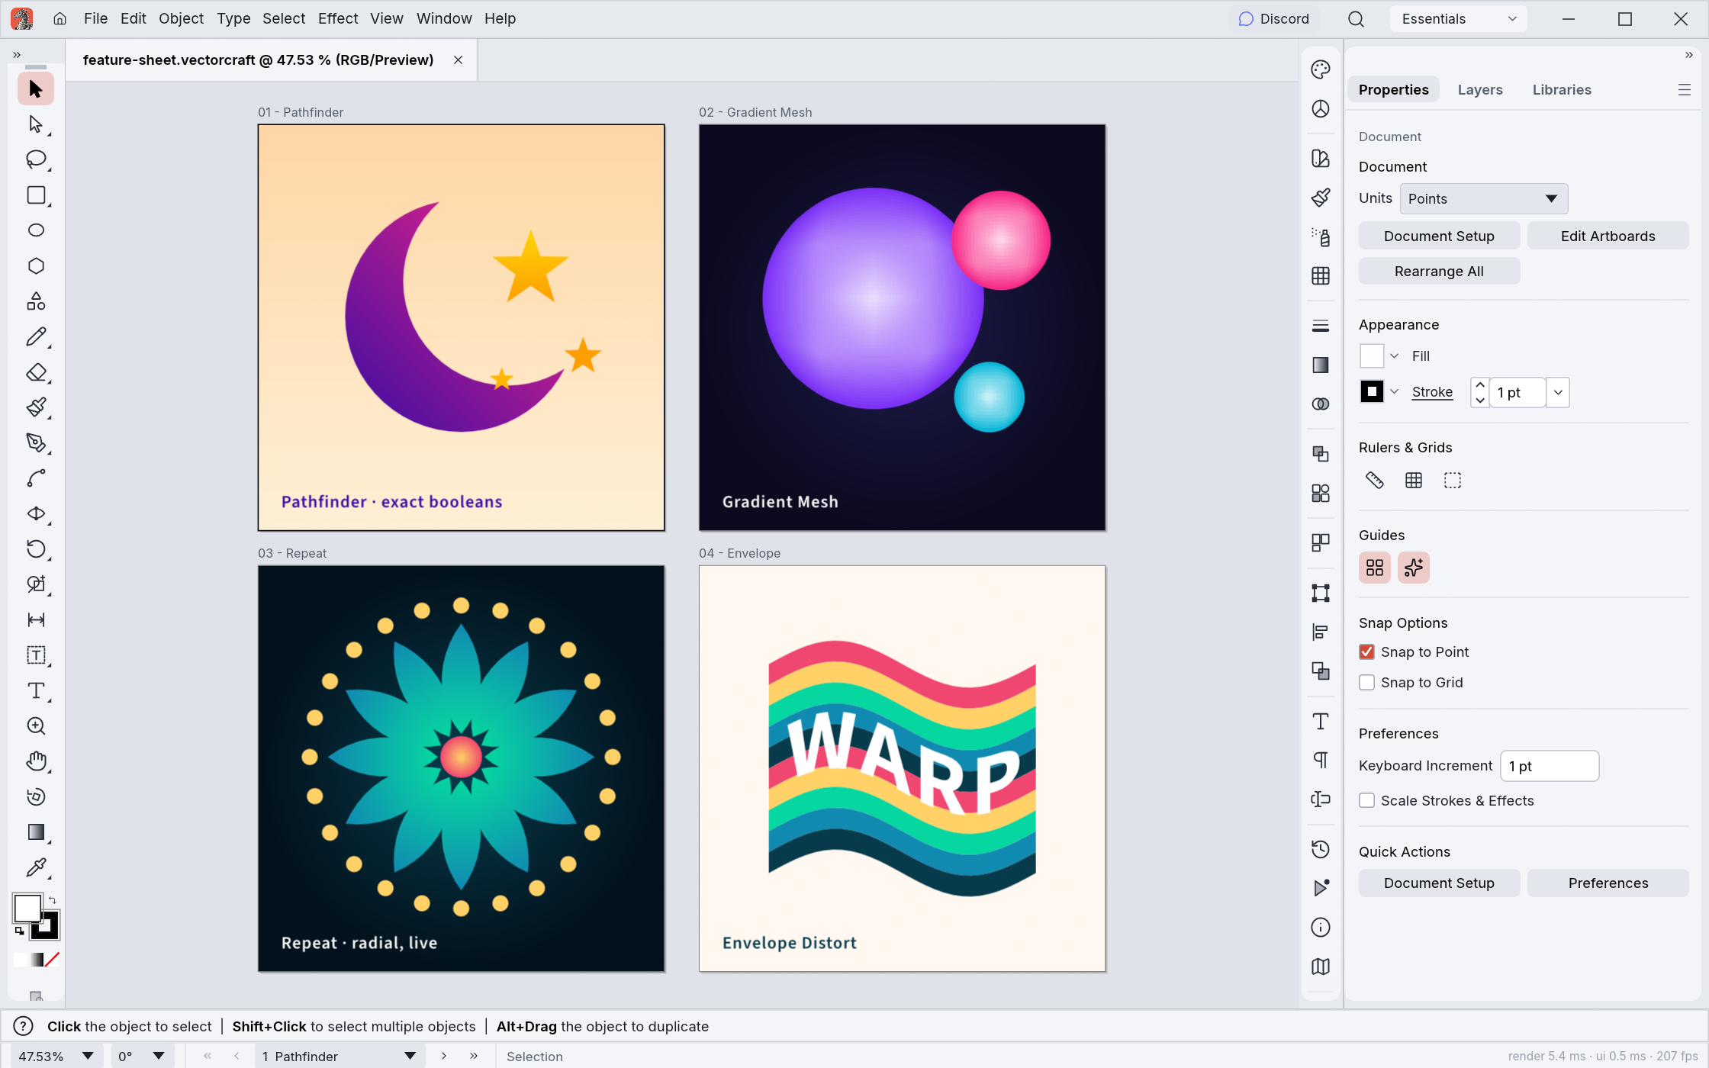Click the Fill color swatch in Appearance
The width and height of the screenshot is (1709, 1068).
1372,356
